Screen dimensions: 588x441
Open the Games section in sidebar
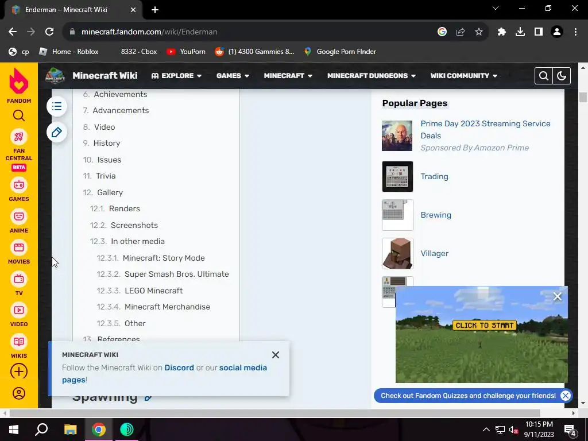click(19, 190)
